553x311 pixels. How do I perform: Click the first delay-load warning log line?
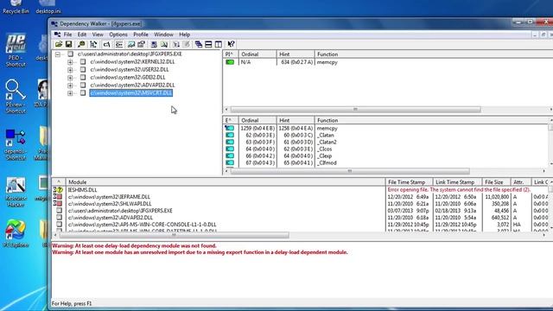135,245
